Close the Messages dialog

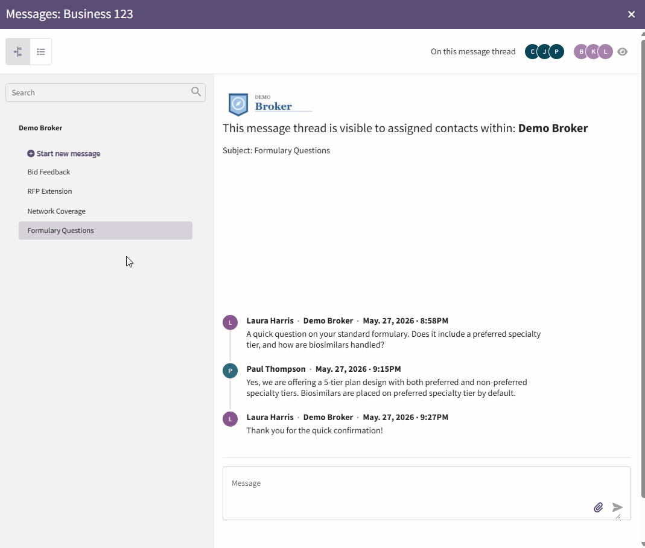632,14
